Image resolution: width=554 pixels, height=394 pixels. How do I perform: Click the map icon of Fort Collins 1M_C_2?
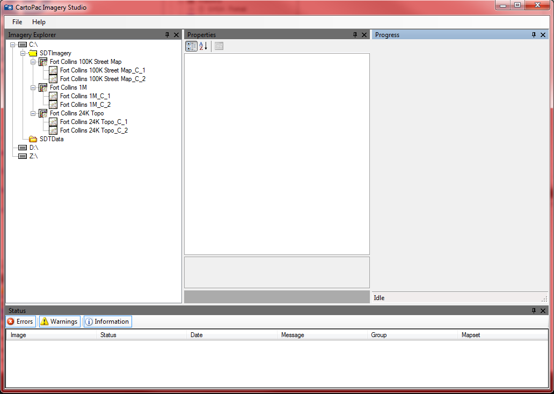(x=53, y=105)
